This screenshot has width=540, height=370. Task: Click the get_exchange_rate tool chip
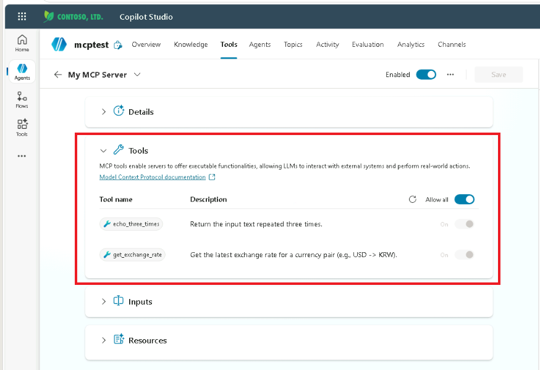[133, 255]
